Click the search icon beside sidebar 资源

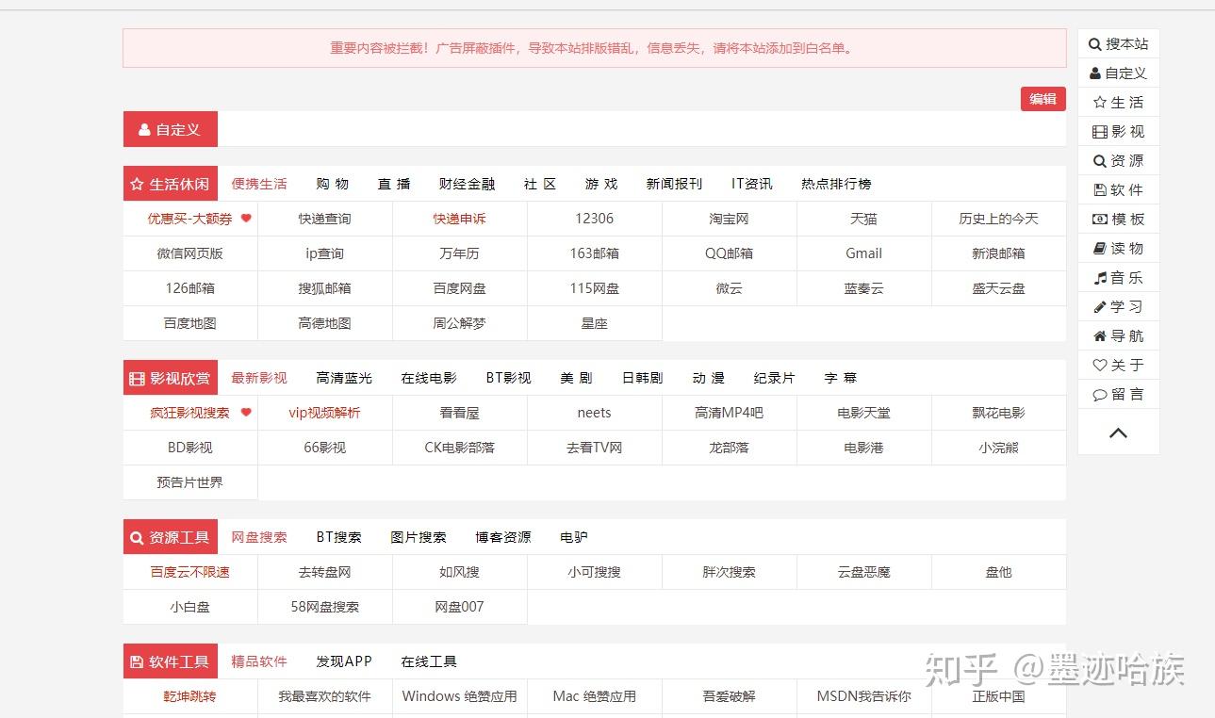(x=1099, y=161)
